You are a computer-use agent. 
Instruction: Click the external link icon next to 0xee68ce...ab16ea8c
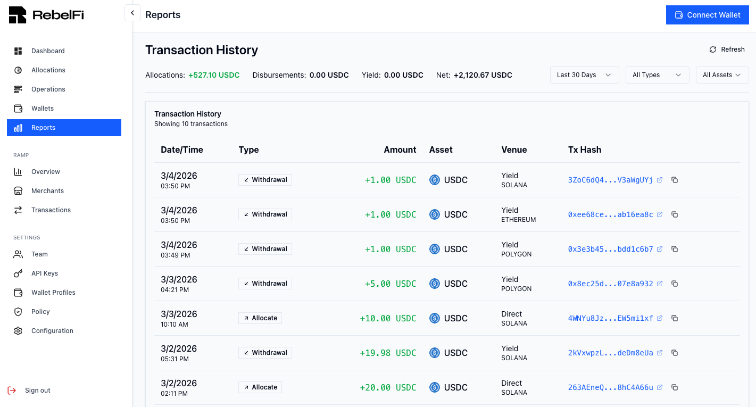[660, 214]
